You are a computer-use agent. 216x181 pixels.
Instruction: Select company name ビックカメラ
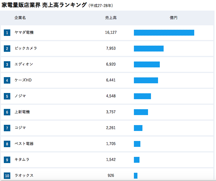click(x=26, y=48)
